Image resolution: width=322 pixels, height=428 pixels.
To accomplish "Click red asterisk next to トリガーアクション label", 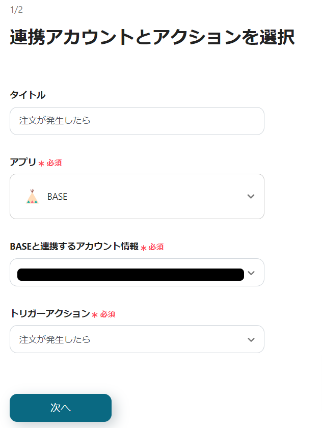I will coord(95,315).
